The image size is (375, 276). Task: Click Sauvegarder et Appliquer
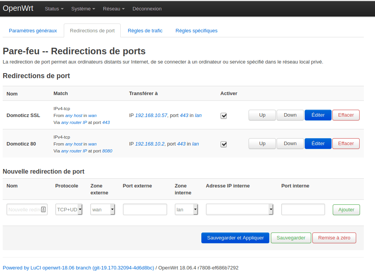coord(235,238)
